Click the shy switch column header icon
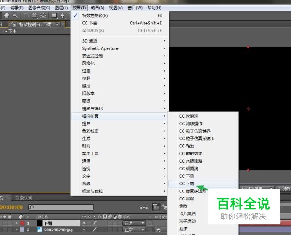291x235 pixels. pos(84,216)
